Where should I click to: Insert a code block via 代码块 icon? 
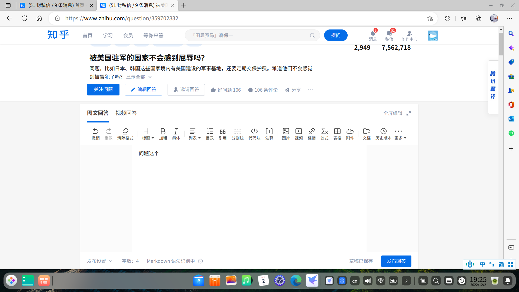coord(254,134)
